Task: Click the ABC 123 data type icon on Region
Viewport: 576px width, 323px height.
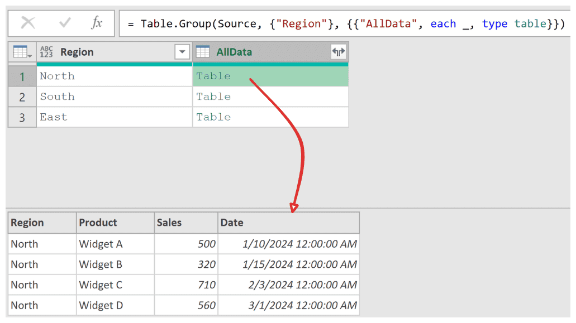Action: [48, 51]
